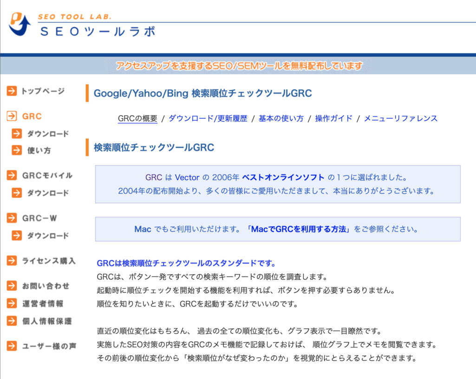Select ダウンロード under GRCモバイル
This screenshot has width=476, height=379.
(47, 193)
